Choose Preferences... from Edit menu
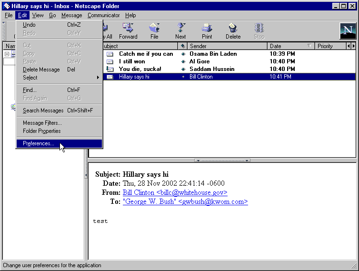 coord(60,143)
